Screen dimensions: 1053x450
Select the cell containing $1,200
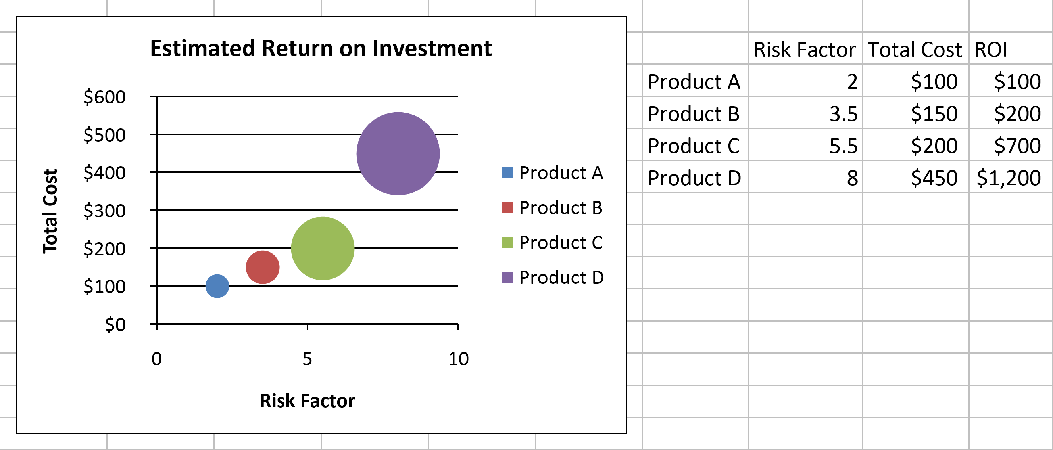[1009, 178]
